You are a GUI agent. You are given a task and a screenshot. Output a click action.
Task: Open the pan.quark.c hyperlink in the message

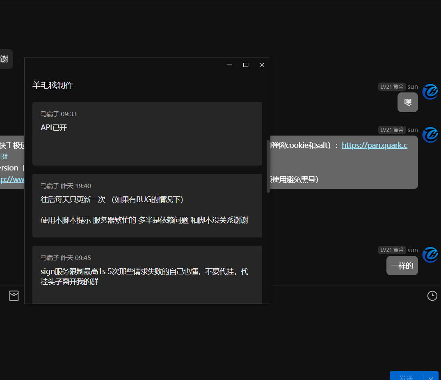click(x=374, y=145)
